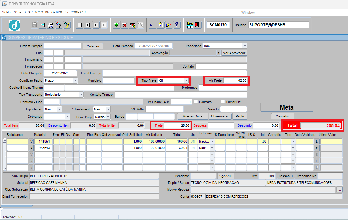Tick the Enviar Oc checkbox

click(x=223, y=102)
